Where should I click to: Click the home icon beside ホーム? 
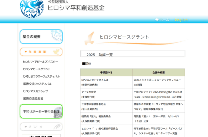(157, 20)
